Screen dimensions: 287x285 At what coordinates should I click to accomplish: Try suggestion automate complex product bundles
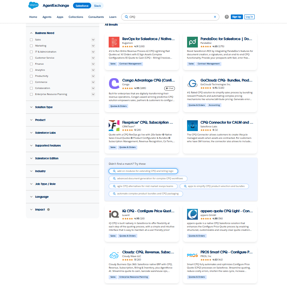point(146,194)
